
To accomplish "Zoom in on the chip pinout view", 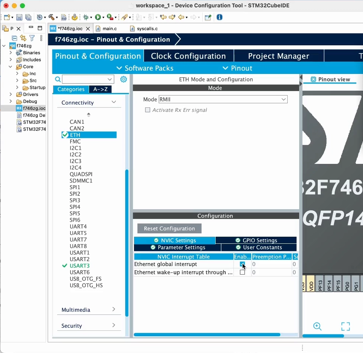I will [x=317, y=326].
